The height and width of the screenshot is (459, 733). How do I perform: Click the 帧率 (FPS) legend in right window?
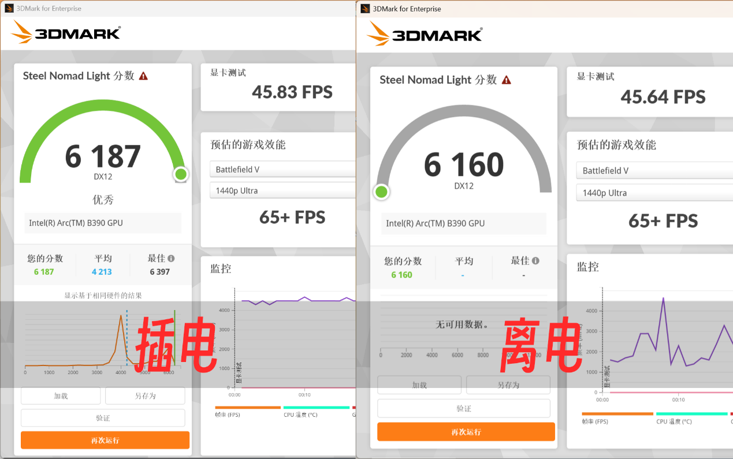pyautogui.click(x=617, y=417)
